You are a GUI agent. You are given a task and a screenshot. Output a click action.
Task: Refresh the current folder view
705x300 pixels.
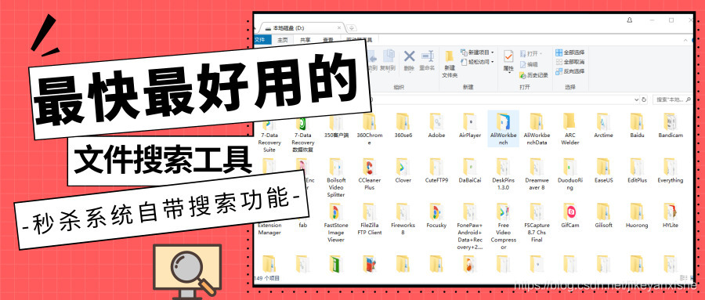click(x=645, y=99)
